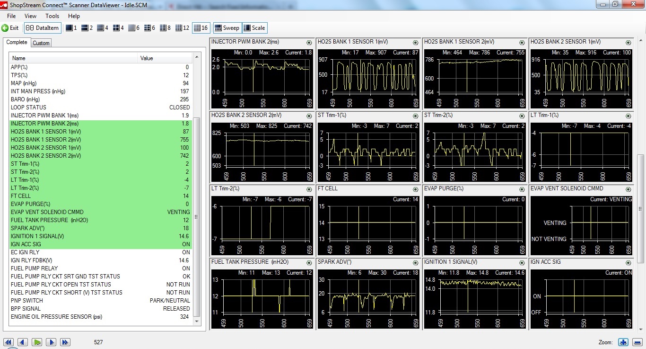Toggle the HO2S BANK 1 SENSOR 1 graph radio button

416,43
